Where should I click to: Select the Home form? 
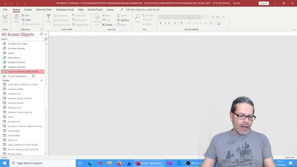tap(23, 117)
